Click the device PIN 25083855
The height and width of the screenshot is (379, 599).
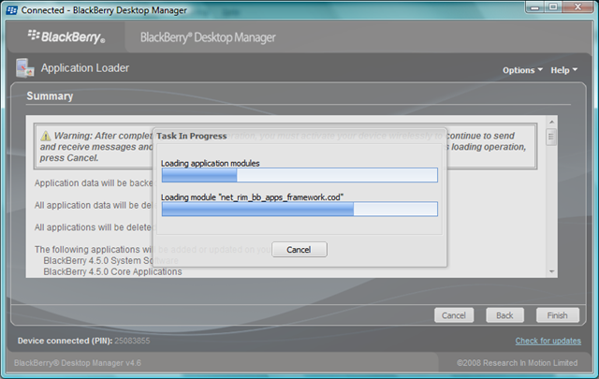coord(132,341)
